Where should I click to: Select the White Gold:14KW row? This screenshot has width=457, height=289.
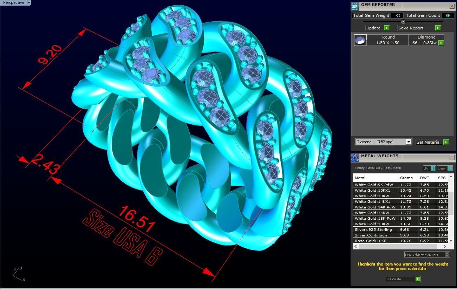coord(401,213)
